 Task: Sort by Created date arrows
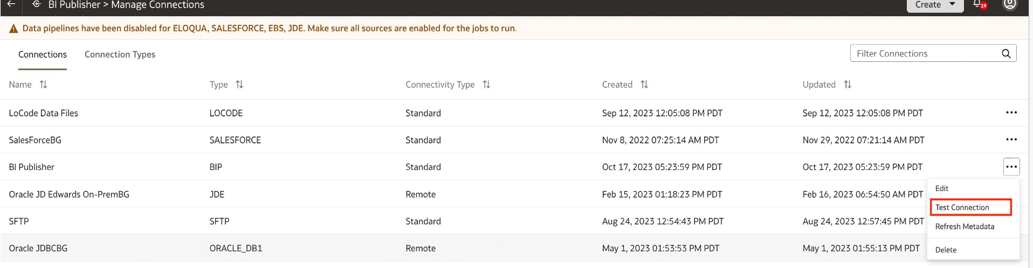click(x=644, y=84)
